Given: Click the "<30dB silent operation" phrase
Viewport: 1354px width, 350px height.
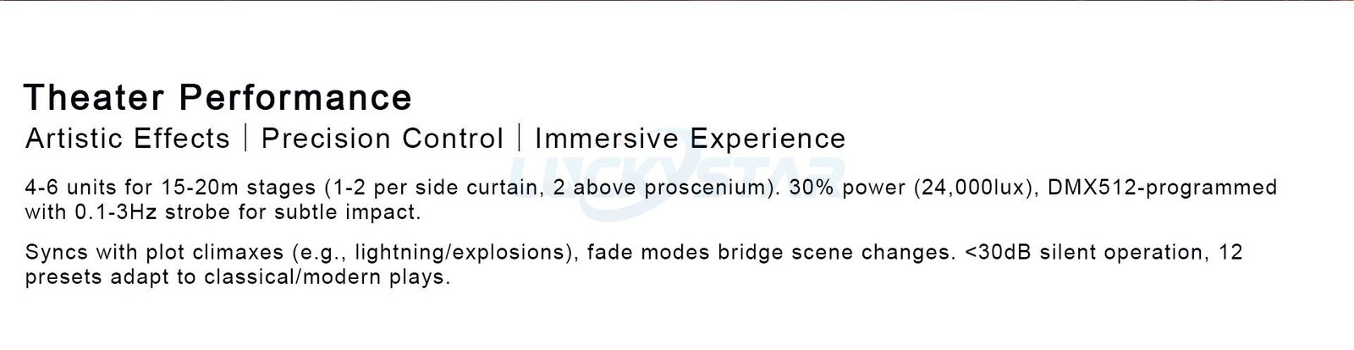Looking at the screenshot, I should pyautogui.click(x=1082, y=253).
